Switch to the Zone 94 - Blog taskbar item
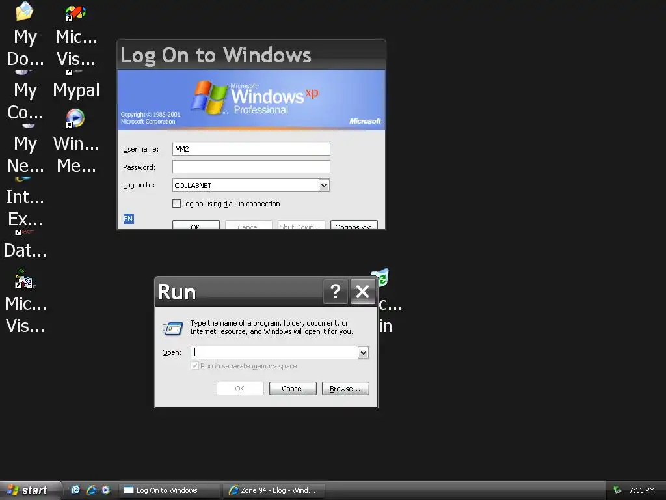 [x=274, y=490]
